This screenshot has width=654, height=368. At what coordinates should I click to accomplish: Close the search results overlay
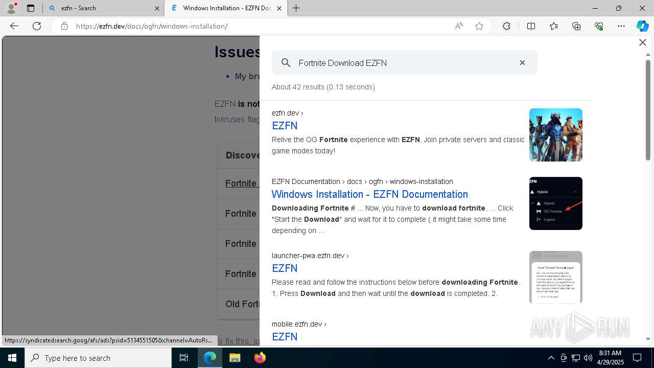[x=643, y=42]
